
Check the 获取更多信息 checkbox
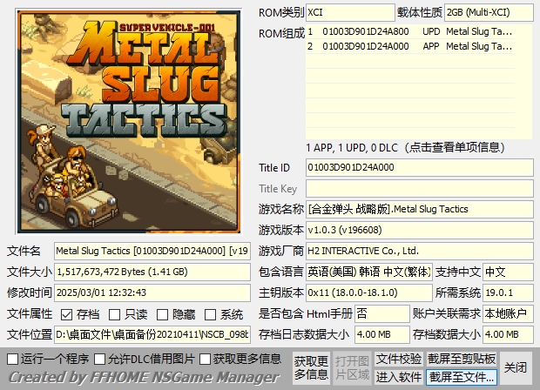point(206,359)
